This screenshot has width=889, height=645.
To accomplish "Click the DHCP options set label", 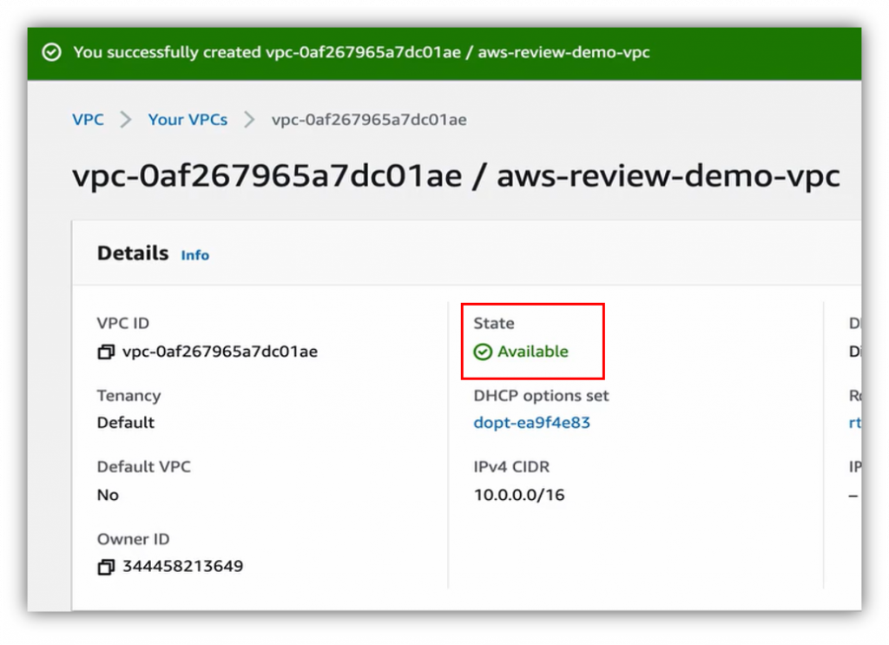I will tap(541, 396).
